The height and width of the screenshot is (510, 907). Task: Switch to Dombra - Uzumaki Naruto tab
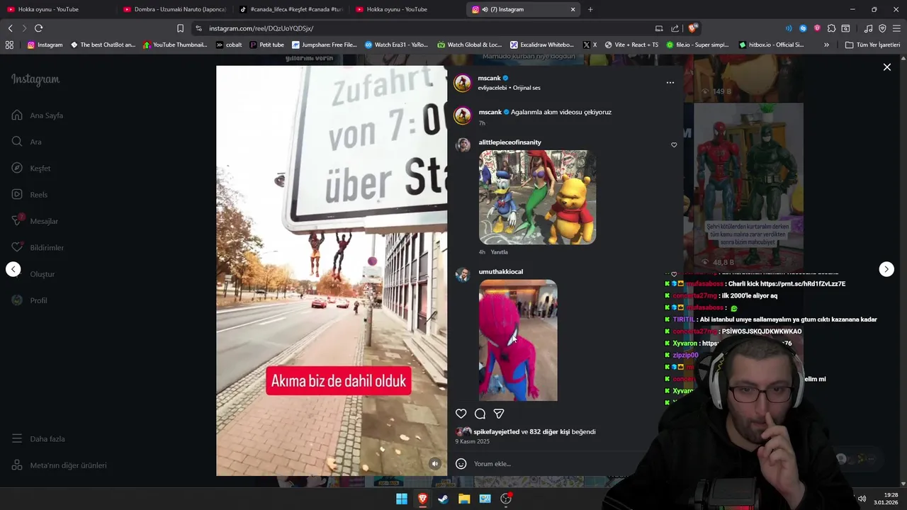tap(175, 9)
